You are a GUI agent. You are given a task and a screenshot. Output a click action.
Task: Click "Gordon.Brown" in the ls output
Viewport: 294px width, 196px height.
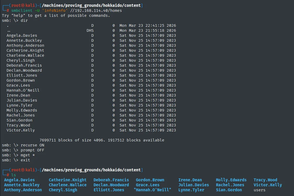(150, 180)
